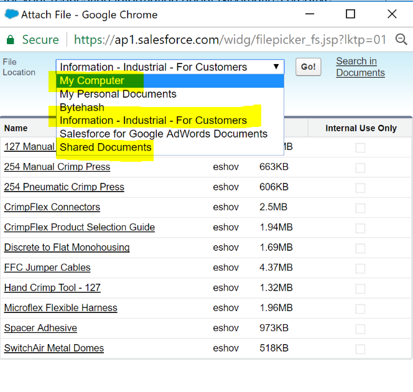
Task: Choose Salesforce for Google AdWords Documents option
Action: pyautogui.click(x=163, y=134)
